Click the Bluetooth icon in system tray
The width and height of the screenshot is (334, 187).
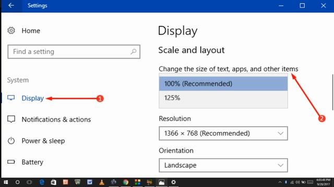(286, 182)
